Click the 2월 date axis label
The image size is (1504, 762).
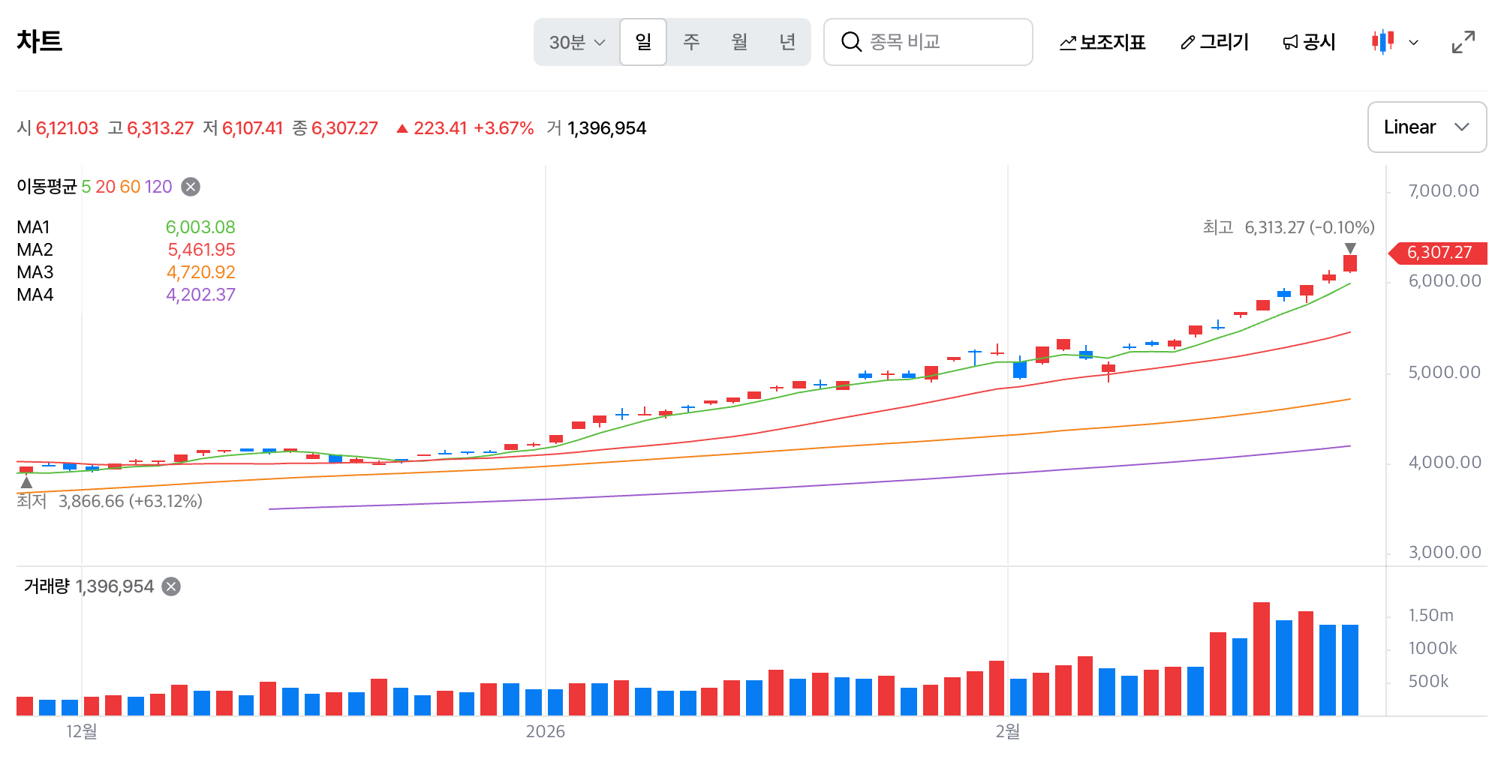[x=1008, y=731]
